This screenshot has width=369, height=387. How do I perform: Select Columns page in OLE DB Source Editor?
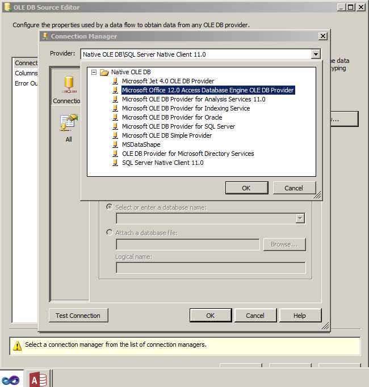click(x=26, y=73)
